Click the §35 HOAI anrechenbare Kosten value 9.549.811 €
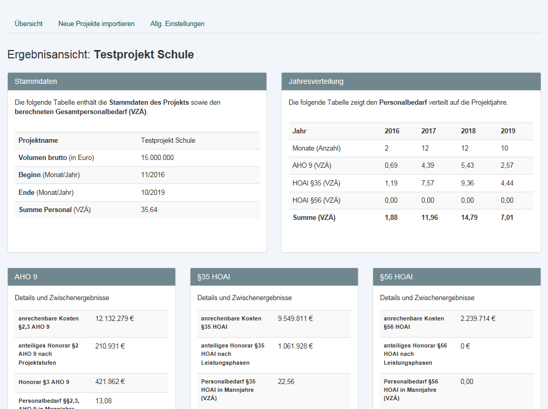Screen dimensions: 548x409 tap(295, 318)
